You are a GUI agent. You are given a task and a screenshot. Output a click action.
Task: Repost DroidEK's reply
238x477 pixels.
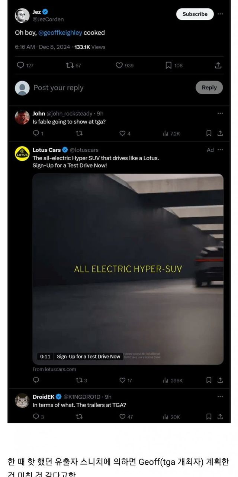(x=79, y=417)
